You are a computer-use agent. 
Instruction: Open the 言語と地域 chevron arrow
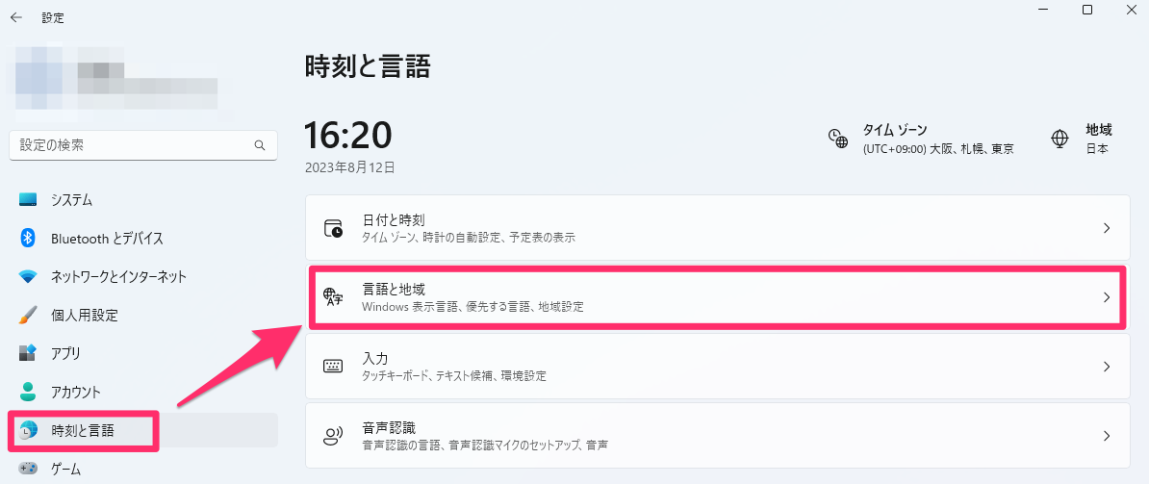[x=1107, y=297]
